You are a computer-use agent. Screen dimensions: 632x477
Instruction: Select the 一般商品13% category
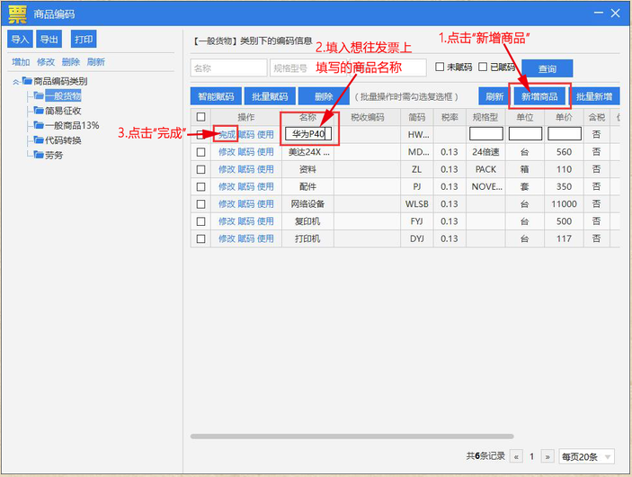[72, 125]
